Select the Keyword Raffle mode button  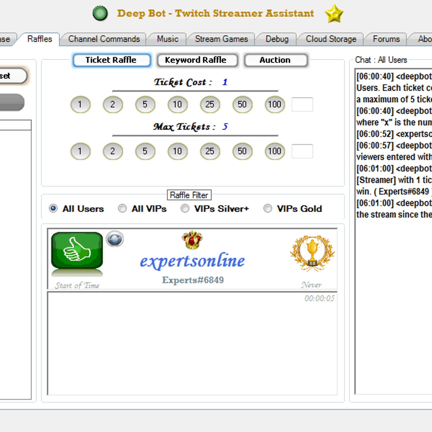point(197,60)
